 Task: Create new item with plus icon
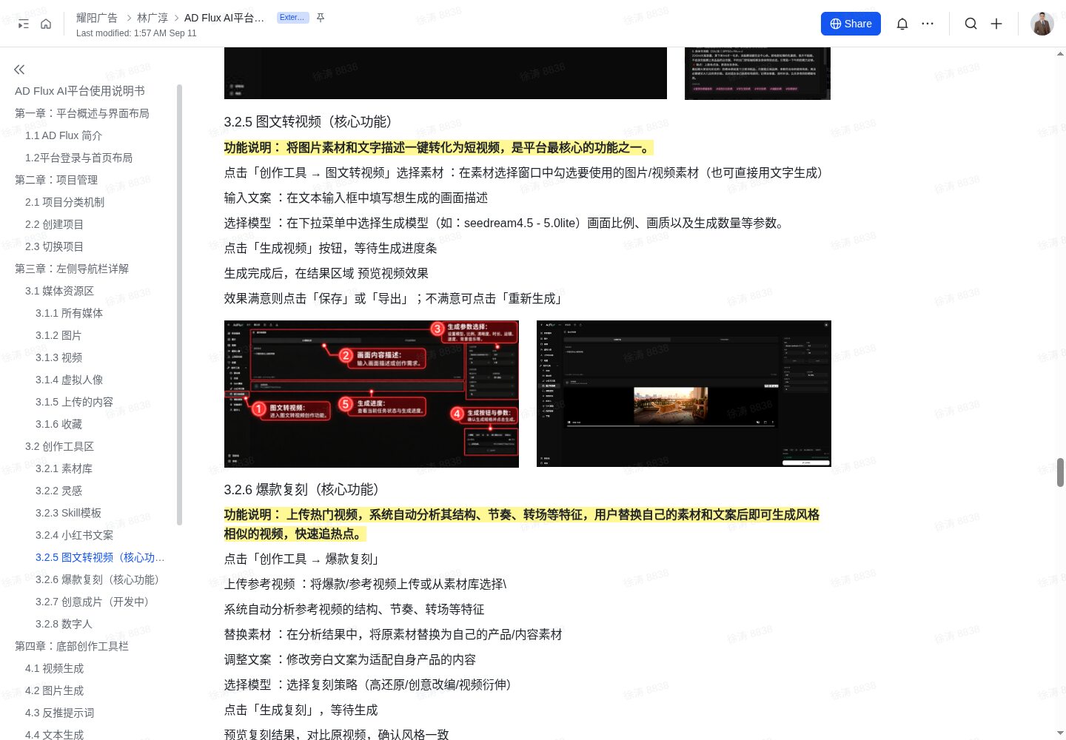pyautogui.click(x=996, y=24)
